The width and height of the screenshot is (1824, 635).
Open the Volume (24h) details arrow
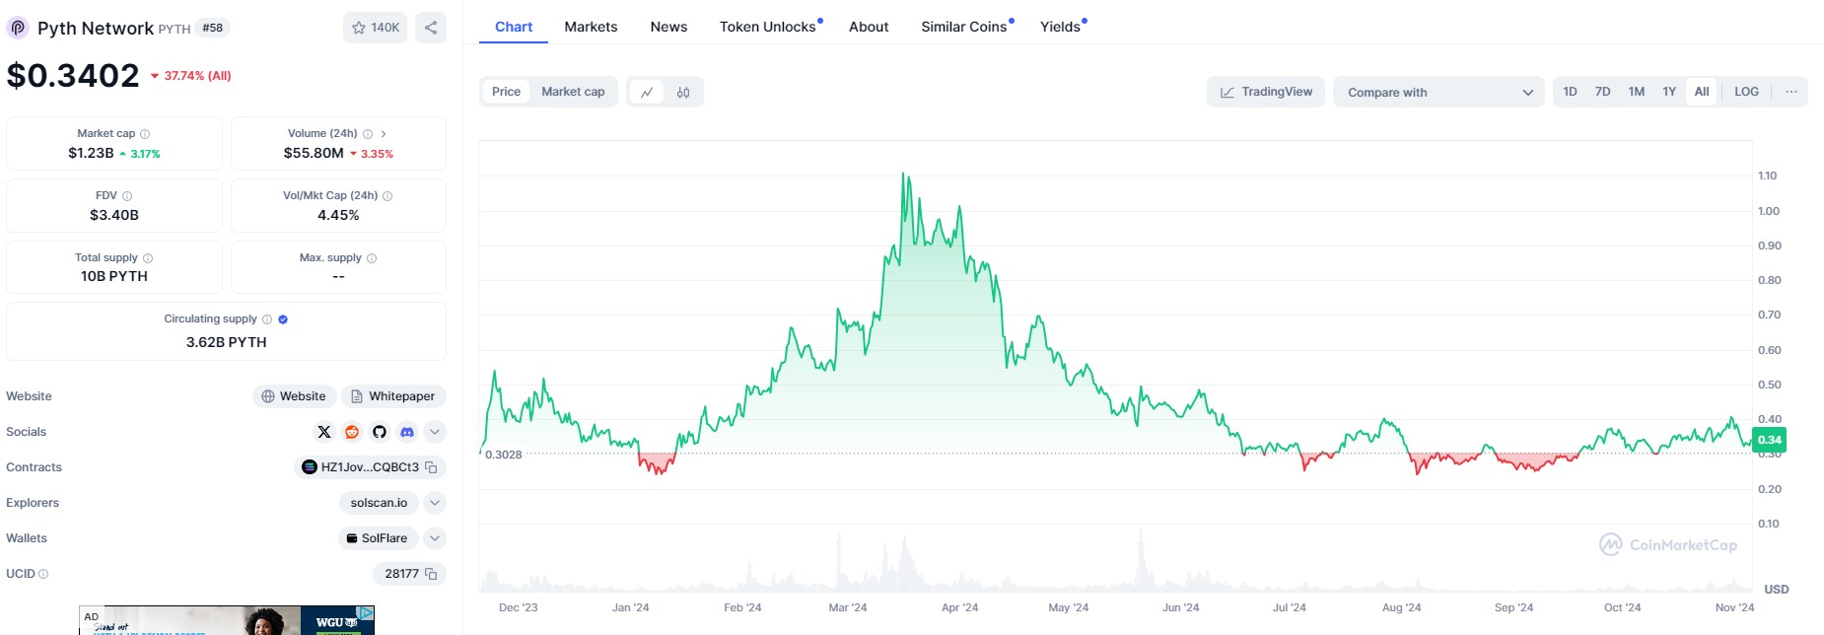pos(384,134)
